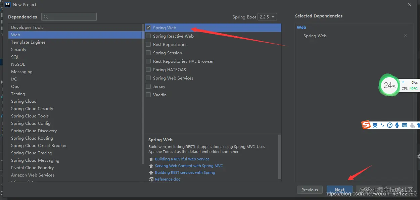420x200 pixels.
Task: Click the home icon beside Building a RESTful Web Service
Action: click(x=151, y=159)
